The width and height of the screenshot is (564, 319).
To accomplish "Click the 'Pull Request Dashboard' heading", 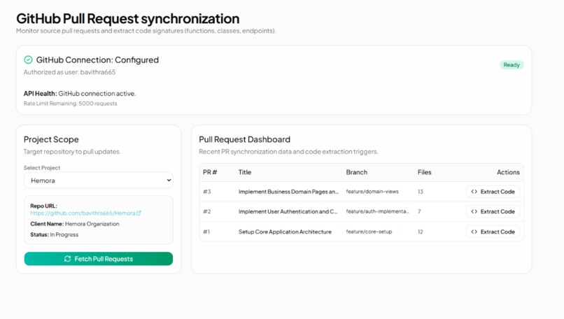I will (245, 139).
